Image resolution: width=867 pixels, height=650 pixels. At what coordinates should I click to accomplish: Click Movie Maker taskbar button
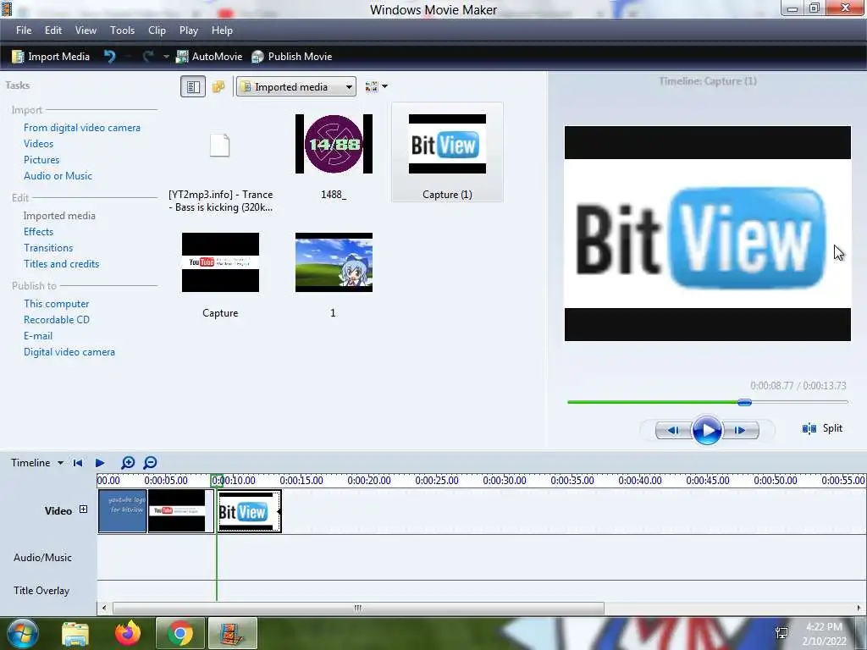pyautogui.click(x=232, y=633)
